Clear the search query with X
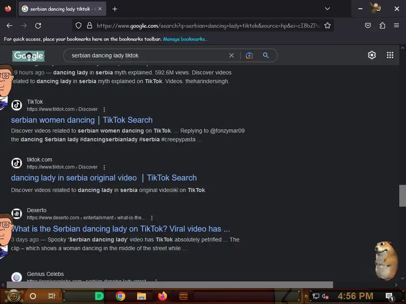The image size is (406, 304). point(232,55)
